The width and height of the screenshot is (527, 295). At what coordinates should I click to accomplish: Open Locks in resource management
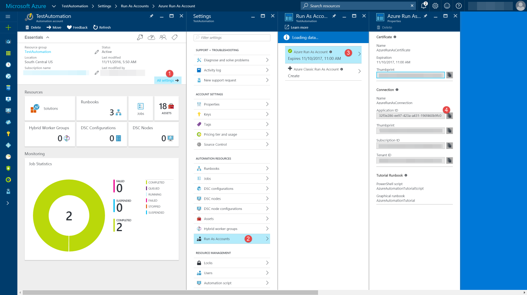tap(233, 263)
